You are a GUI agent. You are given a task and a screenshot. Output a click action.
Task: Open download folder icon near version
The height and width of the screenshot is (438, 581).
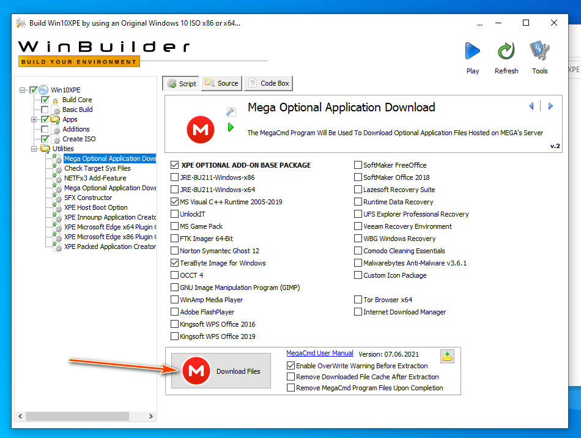pos(447,357)
